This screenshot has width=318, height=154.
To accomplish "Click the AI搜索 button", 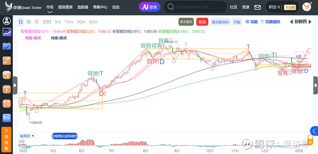I will coord(150,7).
